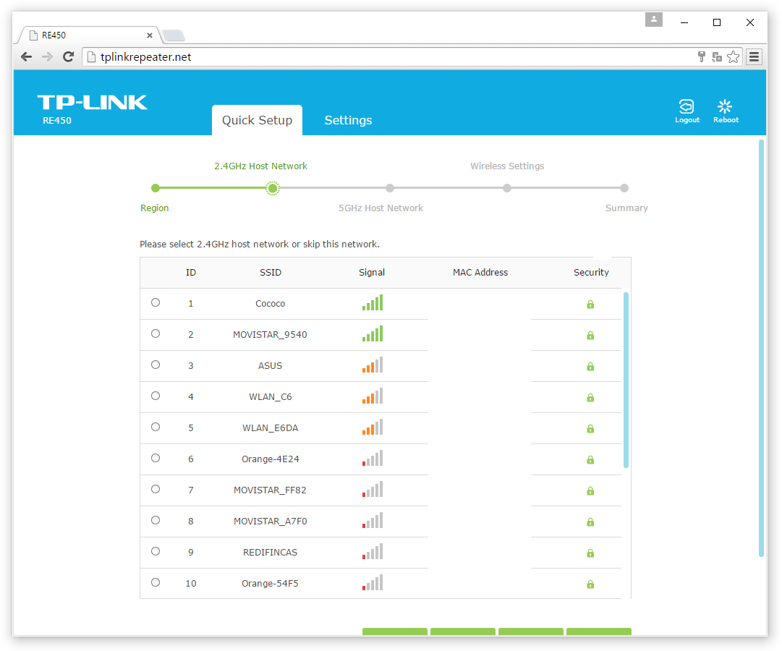The height and width of the screenshot is (651, 782).
Task: Click the 5GHz Host Network step dot
Action: 389,188
